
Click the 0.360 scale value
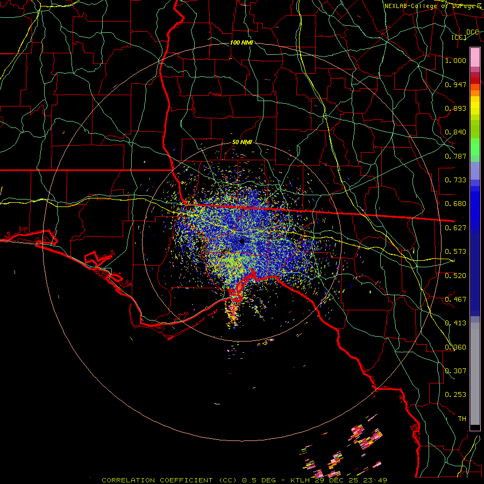455,347
